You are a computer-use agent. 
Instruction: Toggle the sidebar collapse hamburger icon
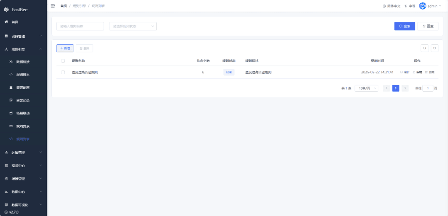point(53,6)
